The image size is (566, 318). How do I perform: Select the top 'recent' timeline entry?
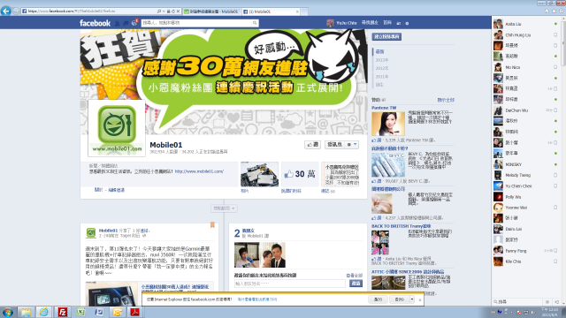coord(379,51)
